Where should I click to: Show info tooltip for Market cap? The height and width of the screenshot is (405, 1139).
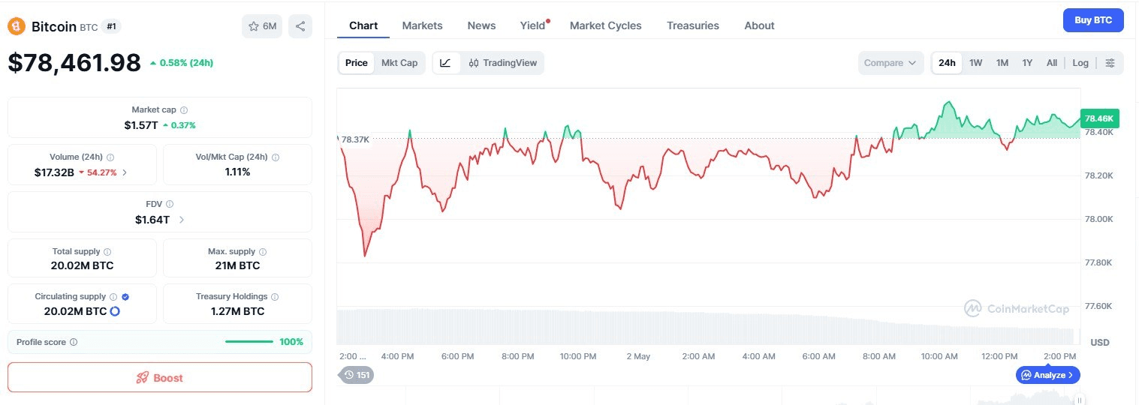(x=184, y=110)
